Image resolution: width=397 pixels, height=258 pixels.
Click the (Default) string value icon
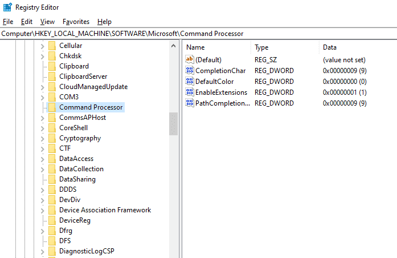coord(190,59)
